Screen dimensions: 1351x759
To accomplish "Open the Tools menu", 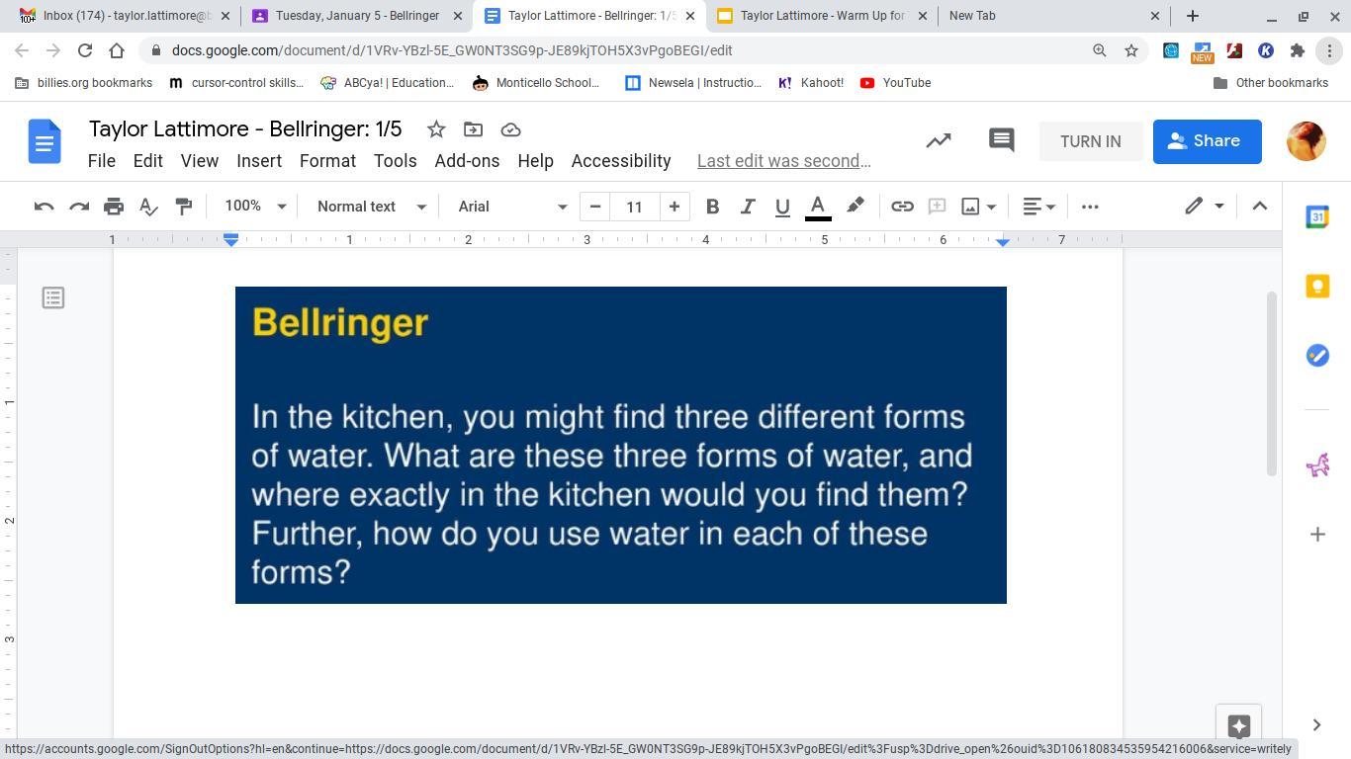I will 395,161.
